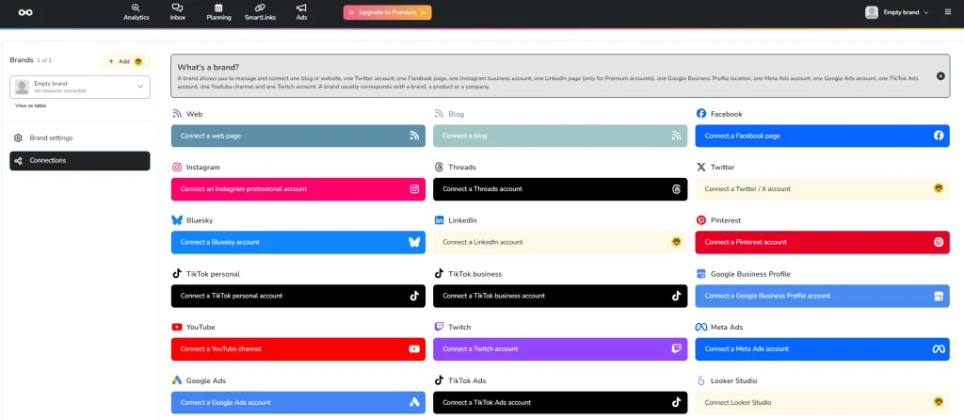This screenshot has width=964, height=420.
Task: Add a new brand
Action: (x=125, y=61)
